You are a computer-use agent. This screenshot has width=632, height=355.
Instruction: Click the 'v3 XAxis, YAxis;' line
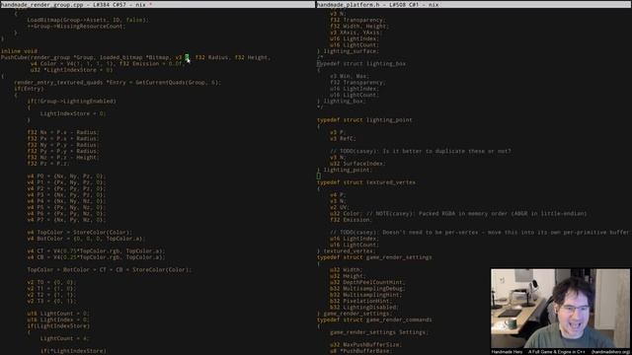355,33
